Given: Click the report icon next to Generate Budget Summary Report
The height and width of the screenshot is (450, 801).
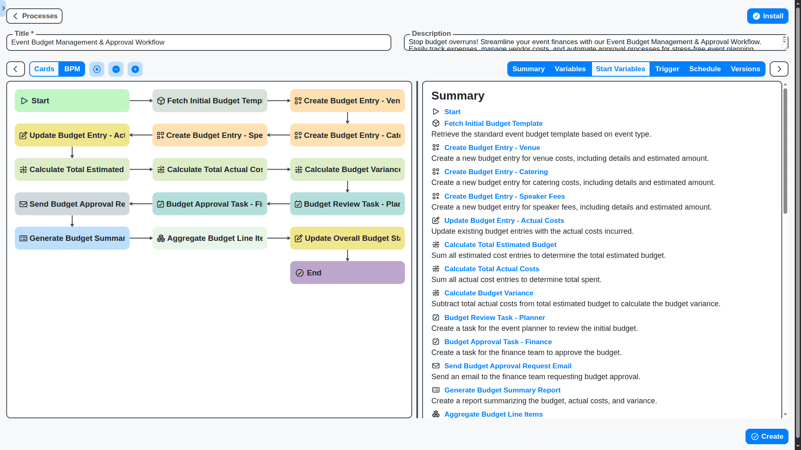Looking at the screenshot, I should point(436,390).
